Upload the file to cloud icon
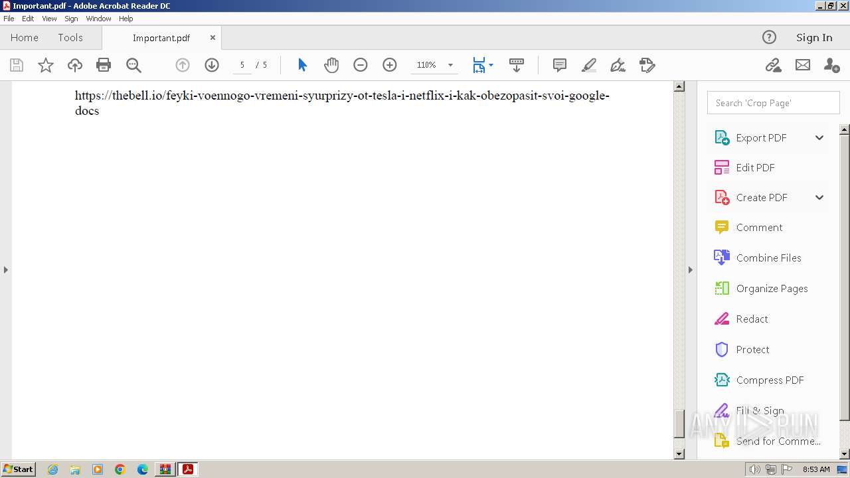Viewport: 850px width, 478px height. (75, 65)
